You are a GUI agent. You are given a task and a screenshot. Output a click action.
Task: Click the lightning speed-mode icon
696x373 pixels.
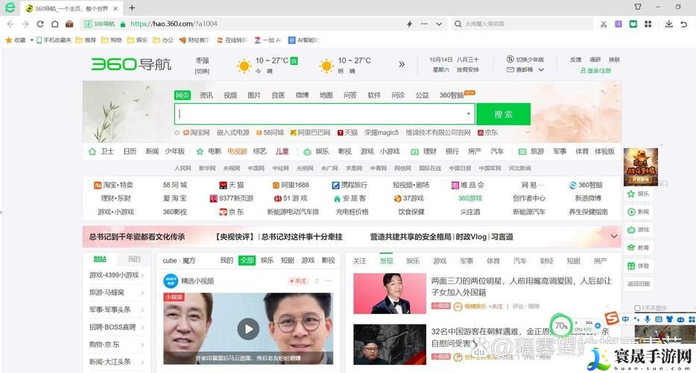[x=410, y=24]
